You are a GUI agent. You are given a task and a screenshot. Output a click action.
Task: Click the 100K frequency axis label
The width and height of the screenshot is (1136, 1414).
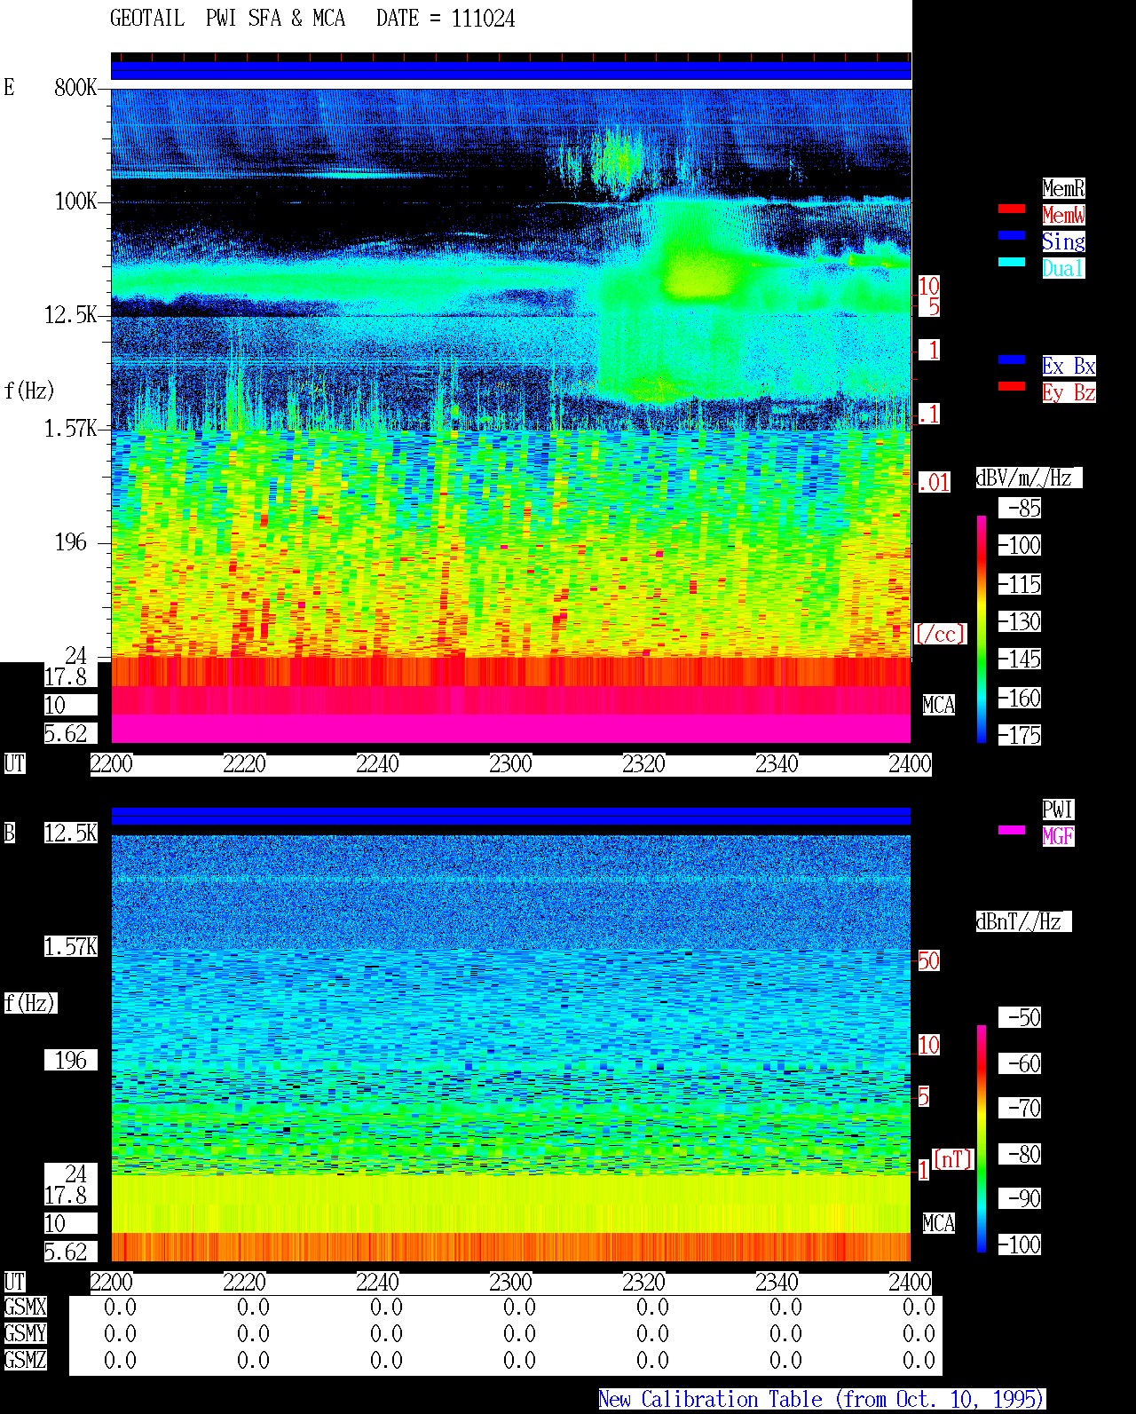click(x=75, y=201)
